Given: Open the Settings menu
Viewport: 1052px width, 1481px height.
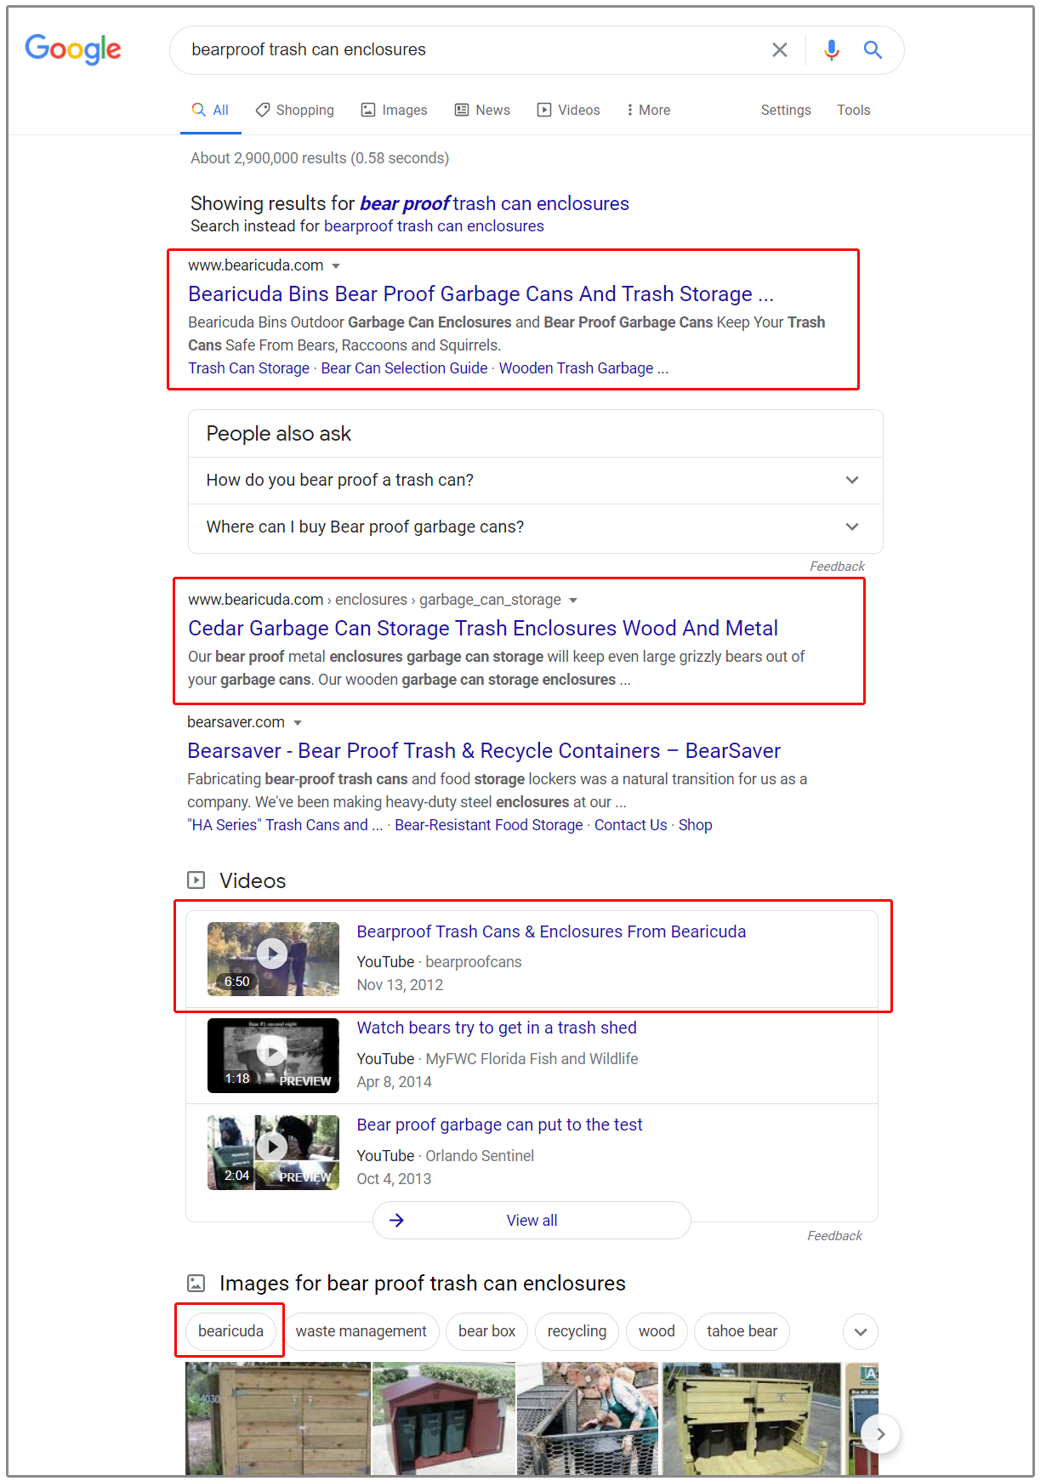Looking at the screenshot, I should (x=786, y=110).
